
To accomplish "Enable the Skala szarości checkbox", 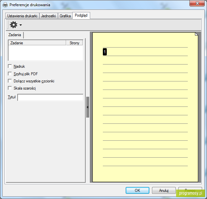I will coord(10,88).
